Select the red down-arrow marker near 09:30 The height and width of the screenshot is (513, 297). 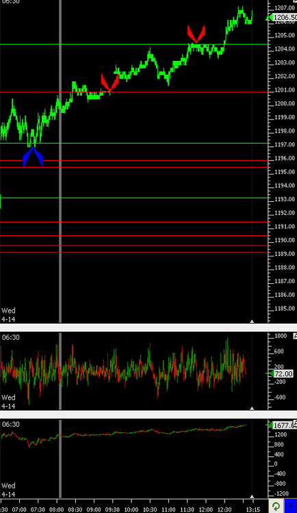(x=110, y=83)
